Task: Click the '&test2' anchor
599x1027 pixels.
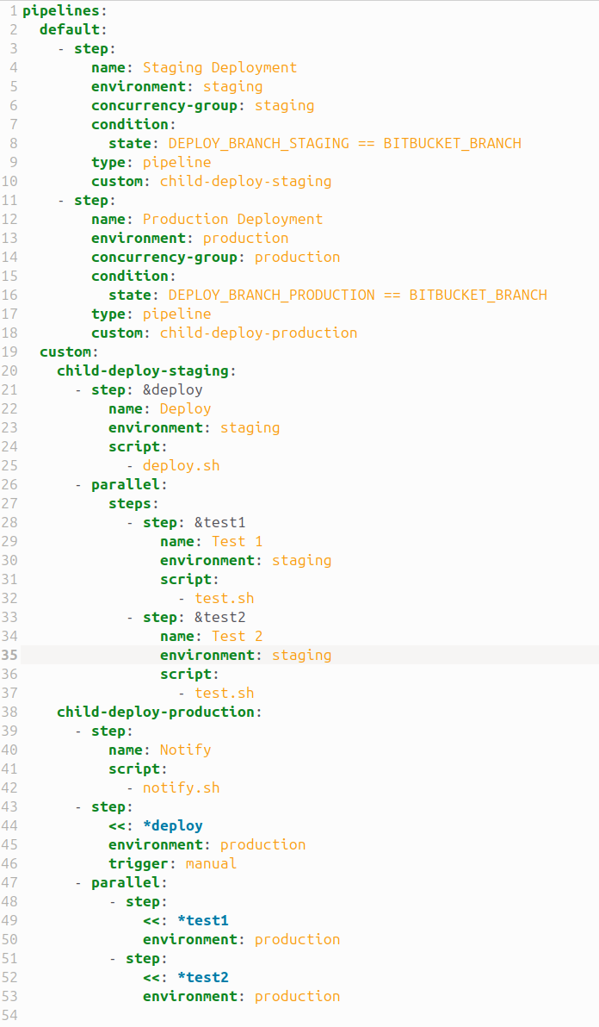Action: click(x=219, y=618)
